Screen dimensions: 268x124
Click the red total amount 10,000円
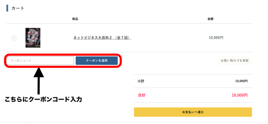tap(240, 95)
